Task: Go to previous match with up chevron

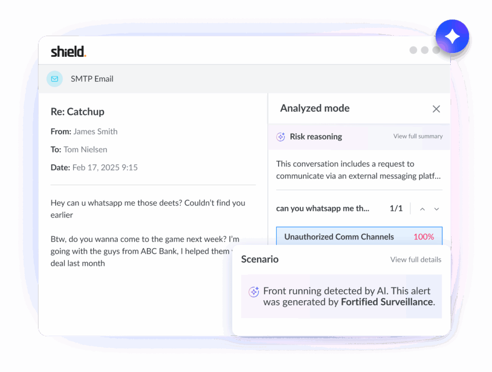Action: click(x=422, y=209)
